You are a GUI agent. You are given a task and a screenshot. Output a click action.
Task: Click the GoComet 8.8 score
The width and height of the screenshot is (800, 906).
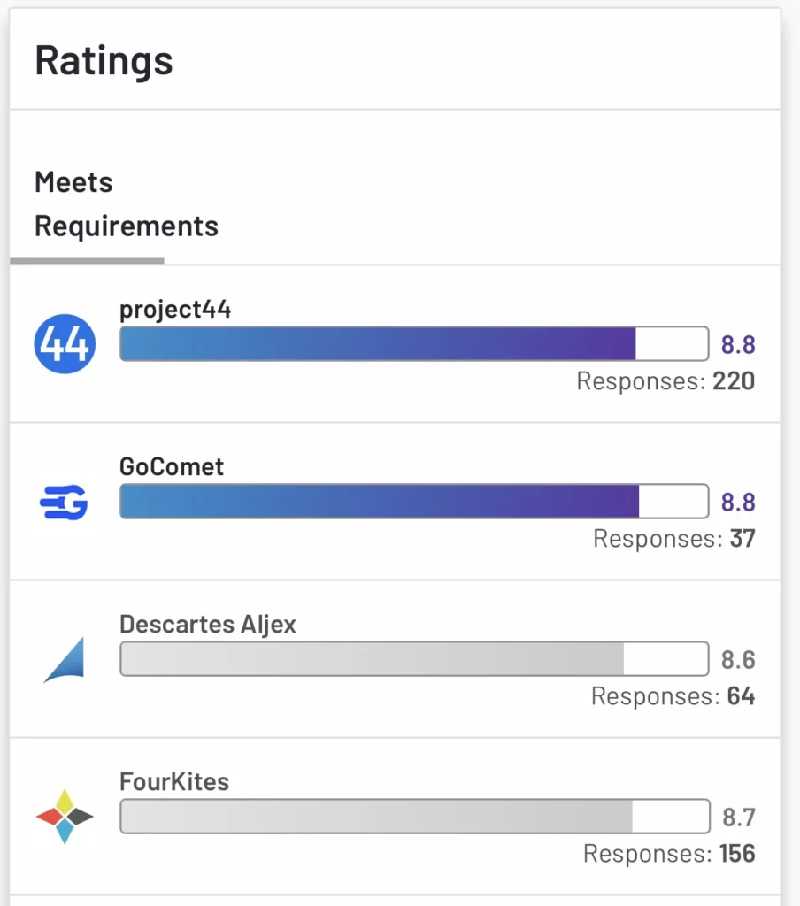[738, 503]
